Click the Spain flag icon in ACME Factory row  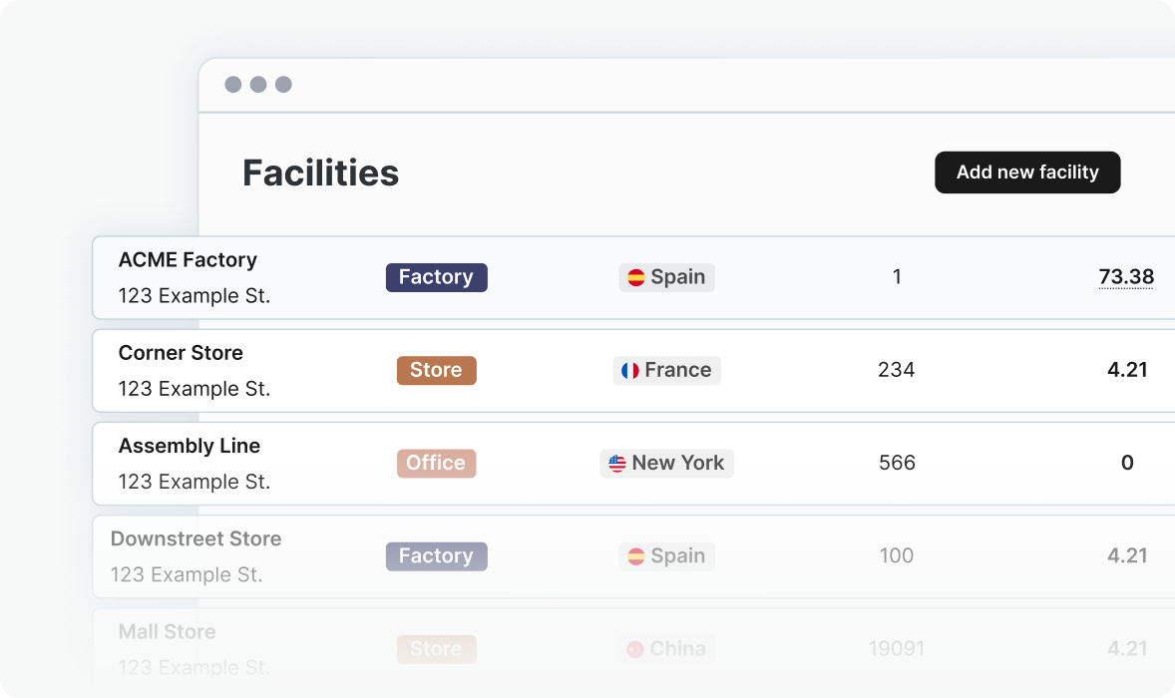[635, 278]
